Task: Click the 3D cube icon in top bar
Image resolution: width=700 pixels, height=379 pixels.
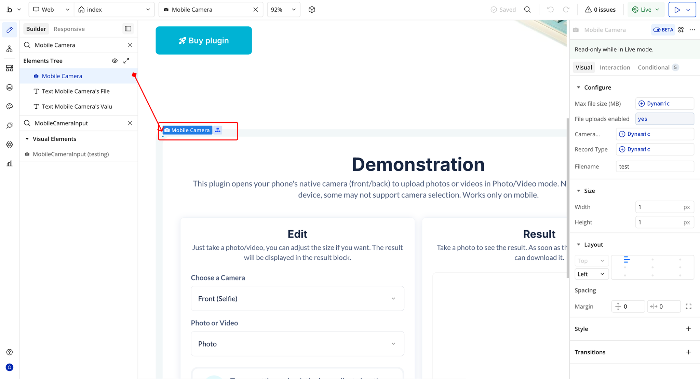Action: [x=312, y=10]
